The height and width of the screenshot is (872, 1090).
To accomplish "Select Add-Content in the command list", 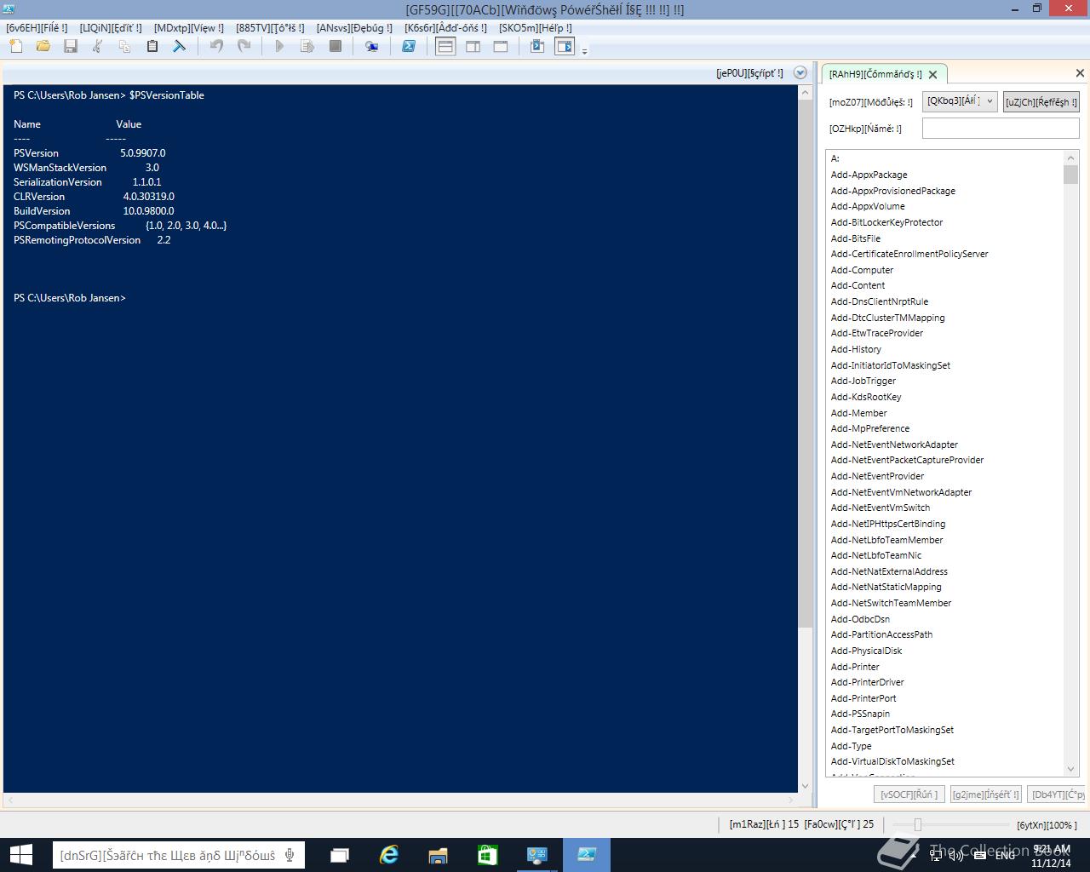I will [x=858, y=285].
